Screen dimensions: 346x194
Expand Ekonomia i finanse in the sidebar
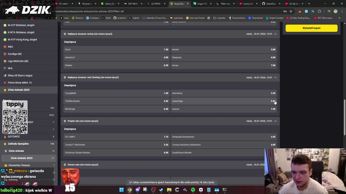[28, 165]
